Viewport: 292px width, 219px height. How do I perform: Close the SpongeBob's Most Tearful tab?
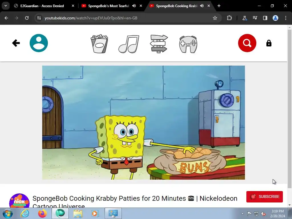click(x=141, y=6)
